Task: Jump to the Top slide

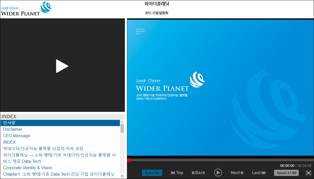Action: (x=177, y=173)
